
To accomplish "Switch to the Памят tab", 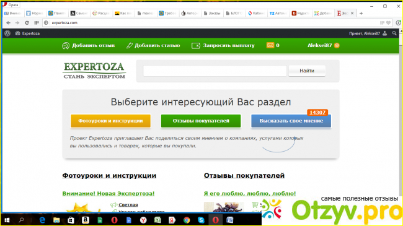I will click(57, 13).
